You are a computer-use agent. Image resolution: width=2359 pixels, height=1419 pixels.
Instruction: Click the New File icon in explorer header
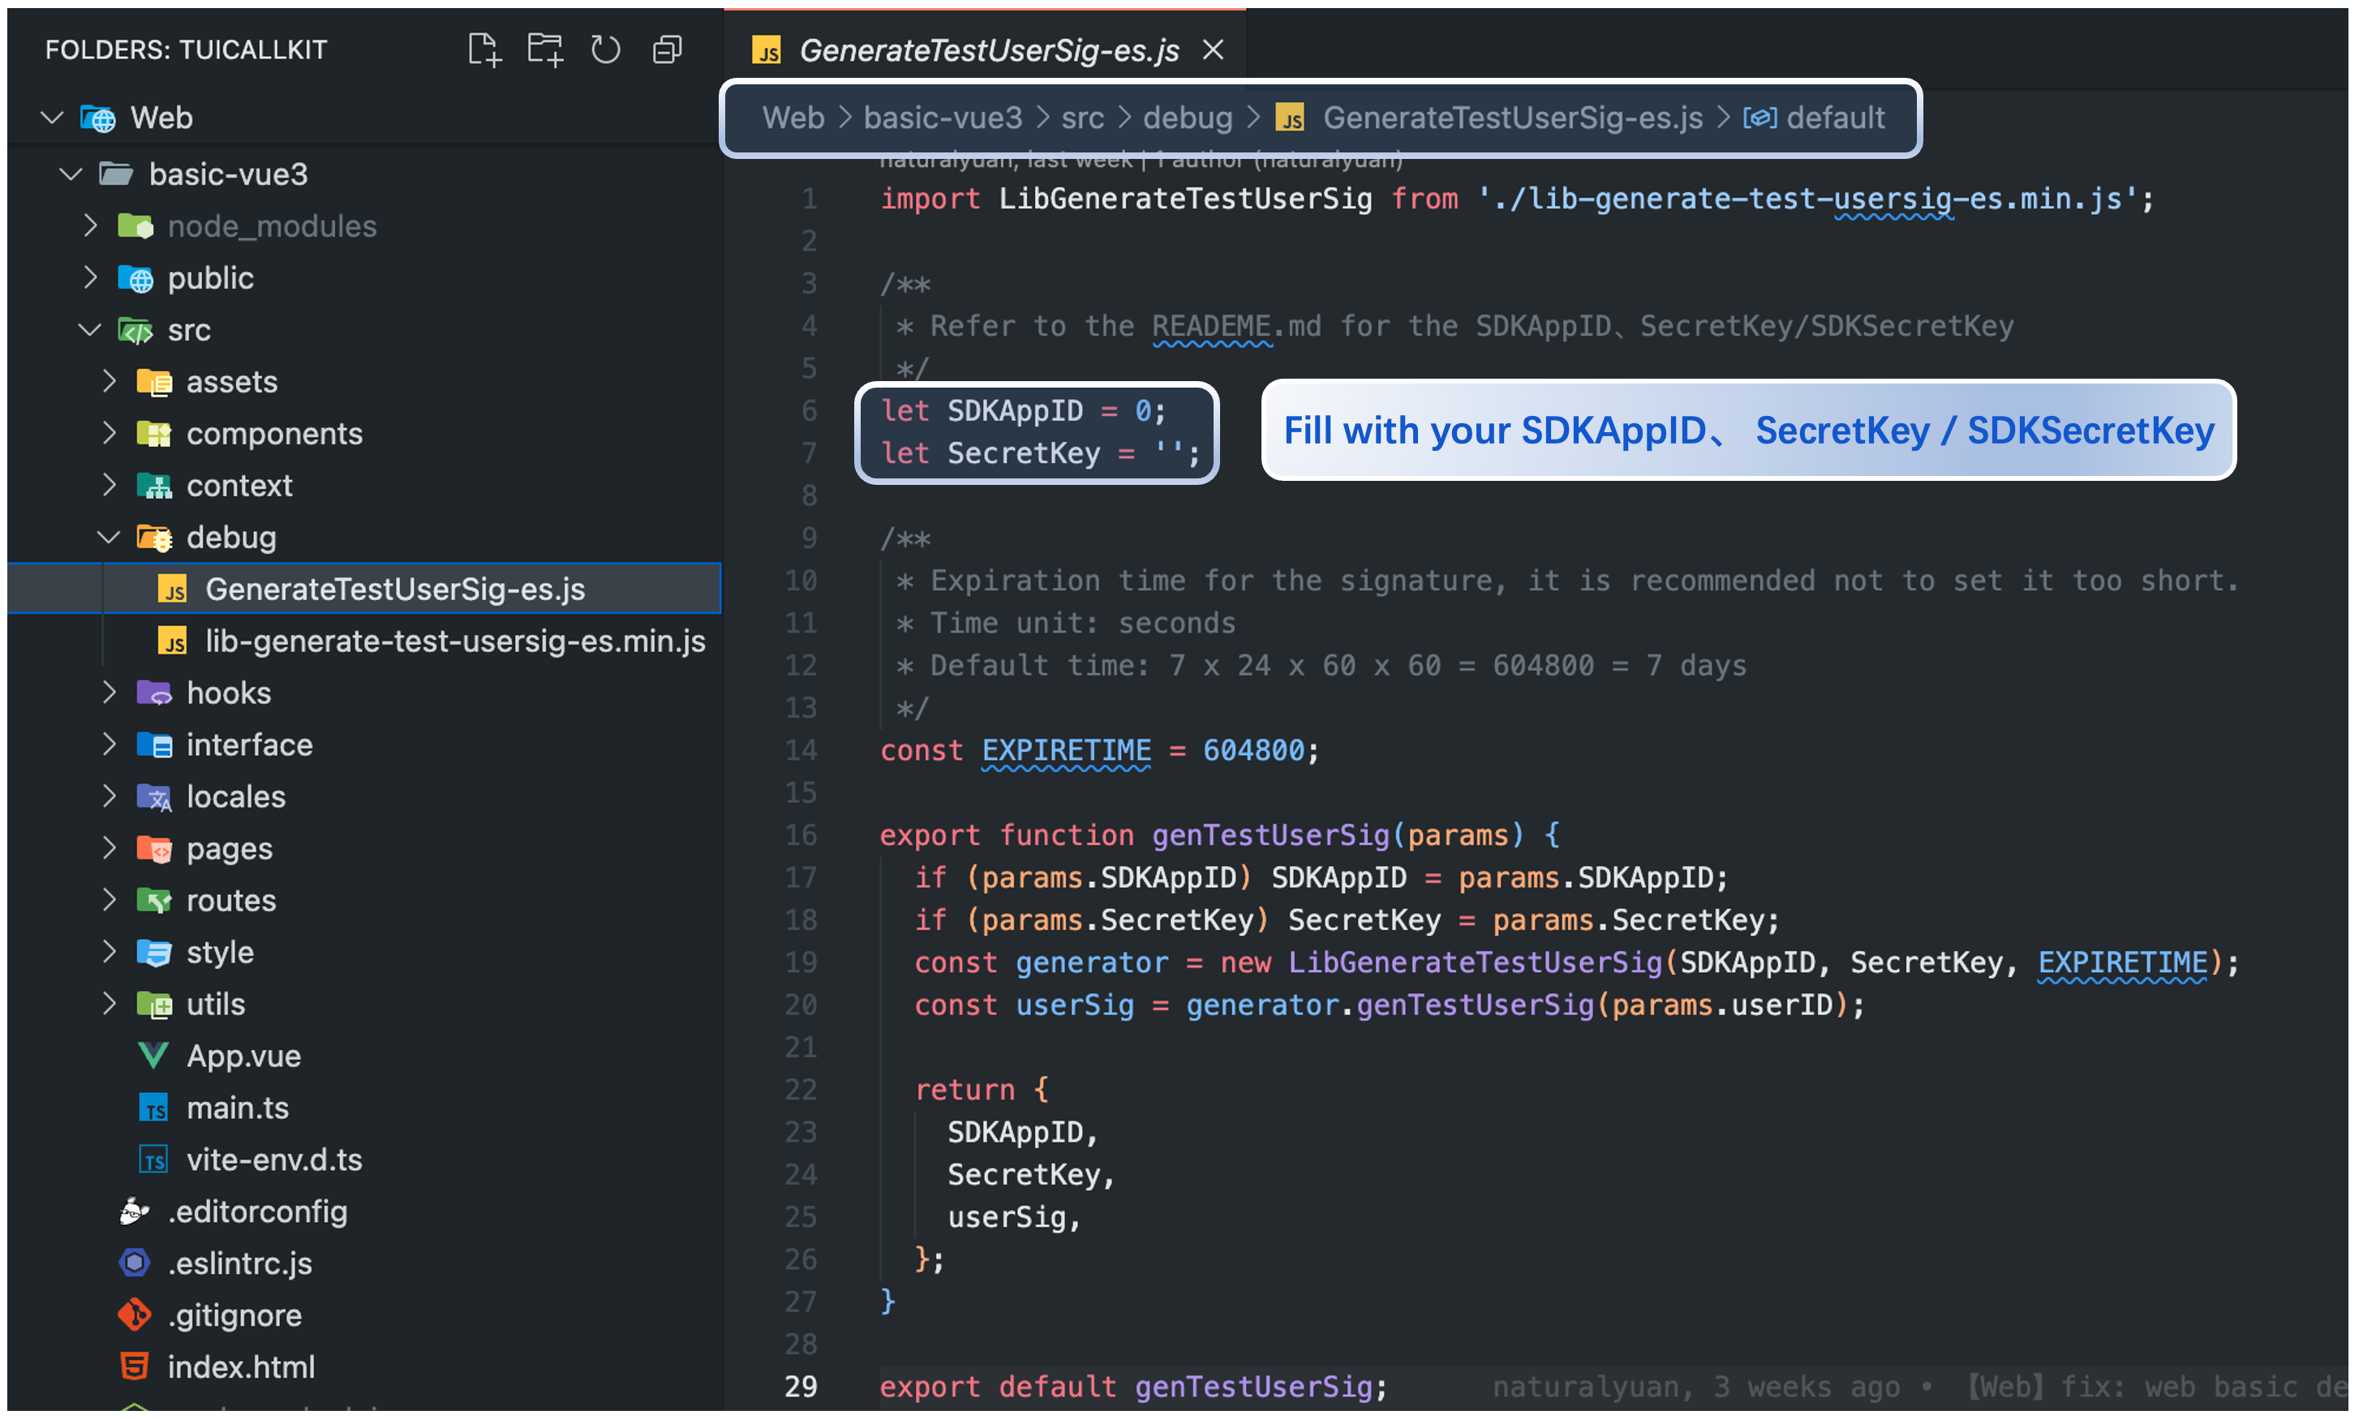(484, 49)
